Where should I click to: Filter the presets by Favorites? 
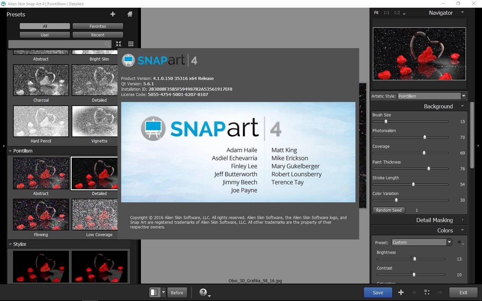(x=98, y=26)
